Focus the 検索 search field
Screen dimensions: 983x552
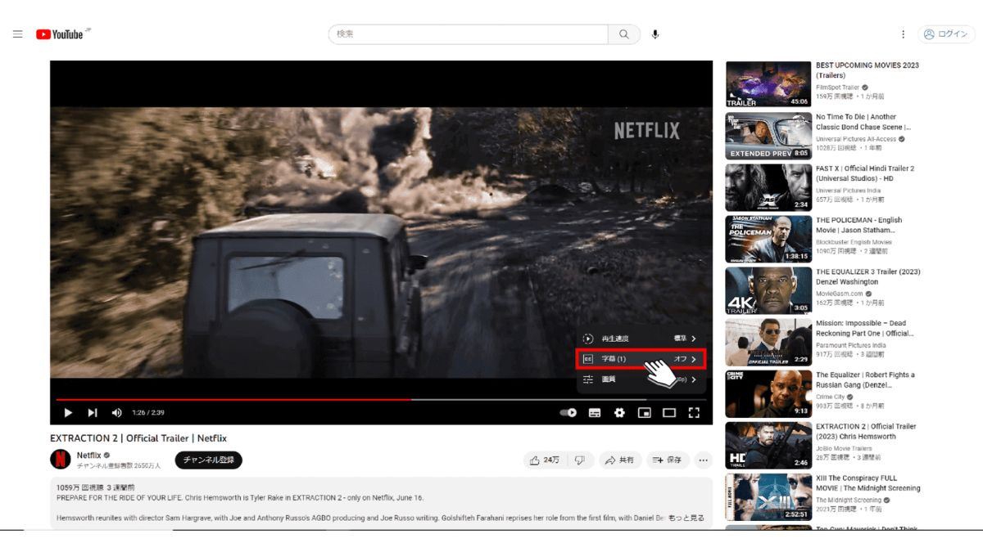(x=469, y=34)
